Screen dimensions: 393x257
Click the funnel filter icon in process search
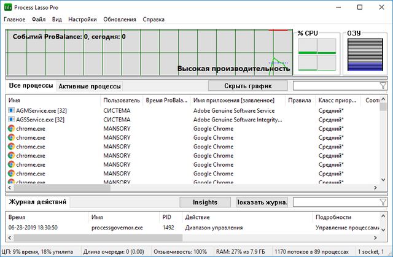coord(383,86)
